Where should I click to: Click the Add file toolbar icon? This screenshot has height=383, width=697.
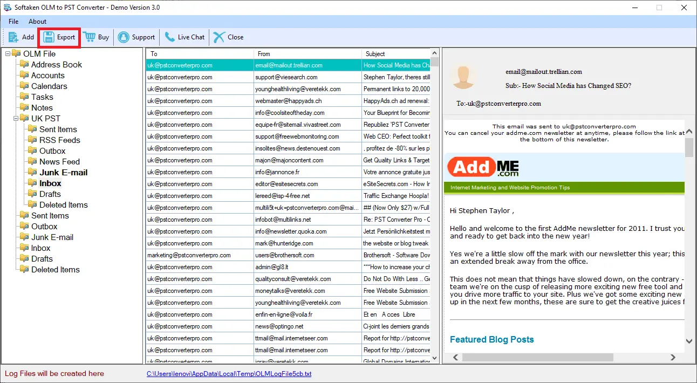13,37
